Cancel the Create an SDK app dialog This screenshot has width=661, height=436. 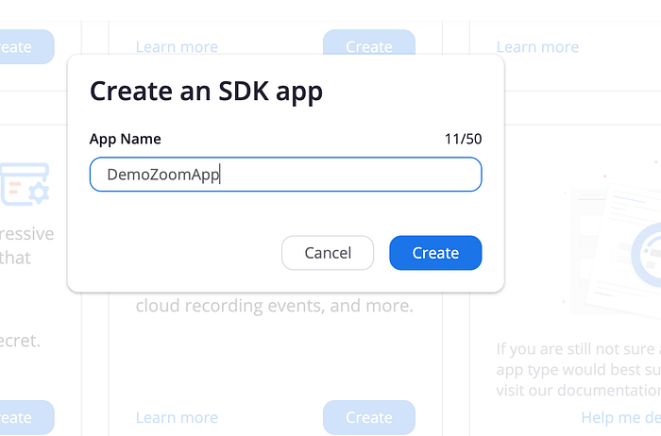(x=328, y=253)
